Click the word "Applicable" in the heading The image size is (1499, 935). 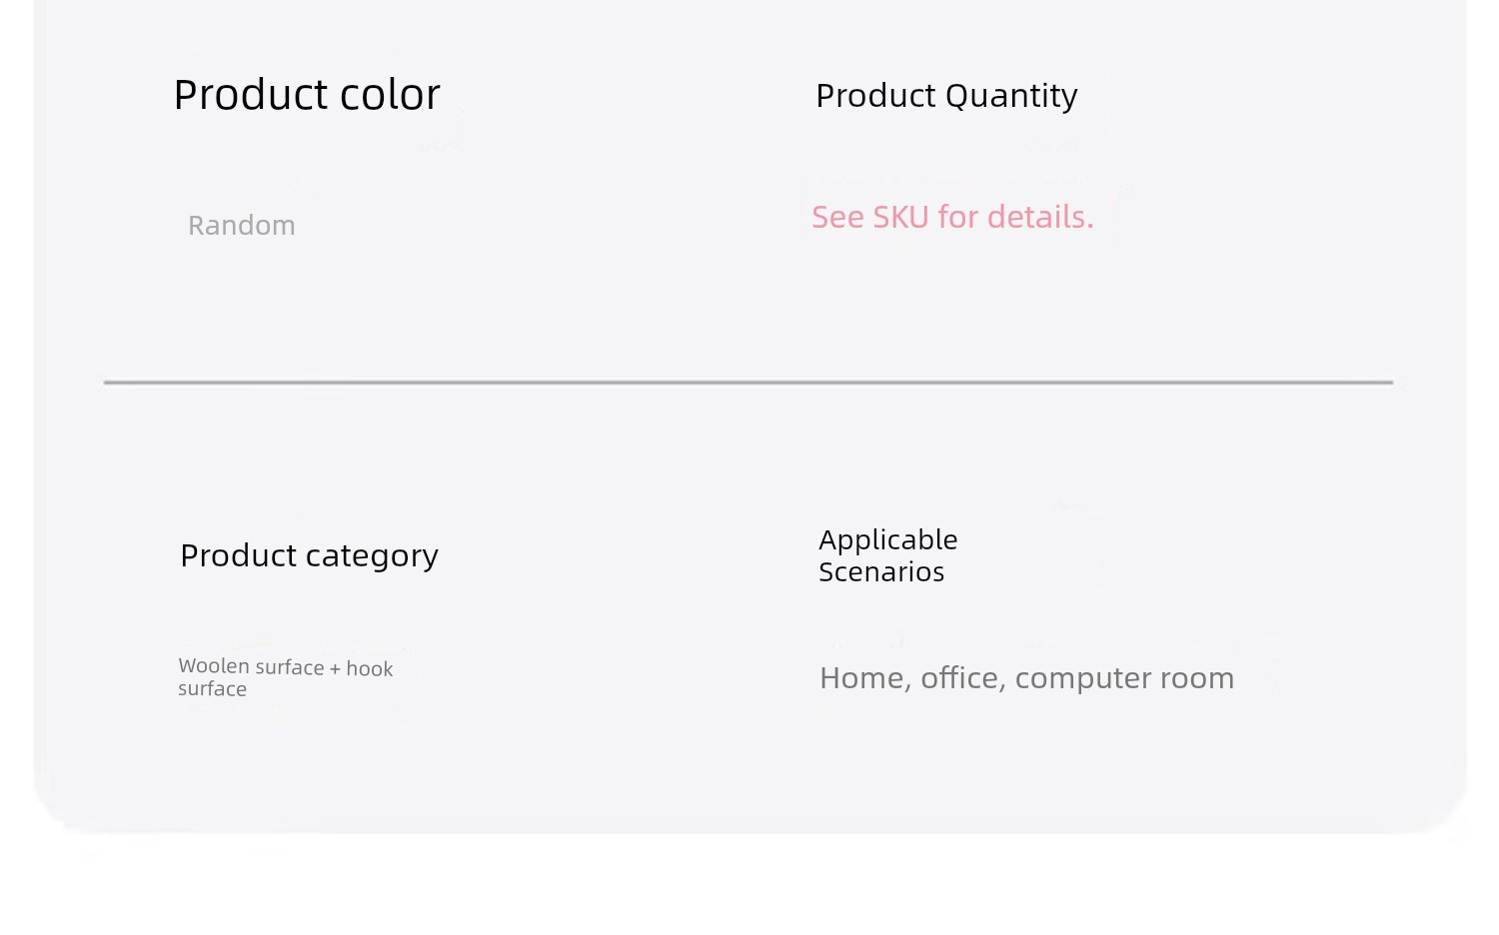888,540
